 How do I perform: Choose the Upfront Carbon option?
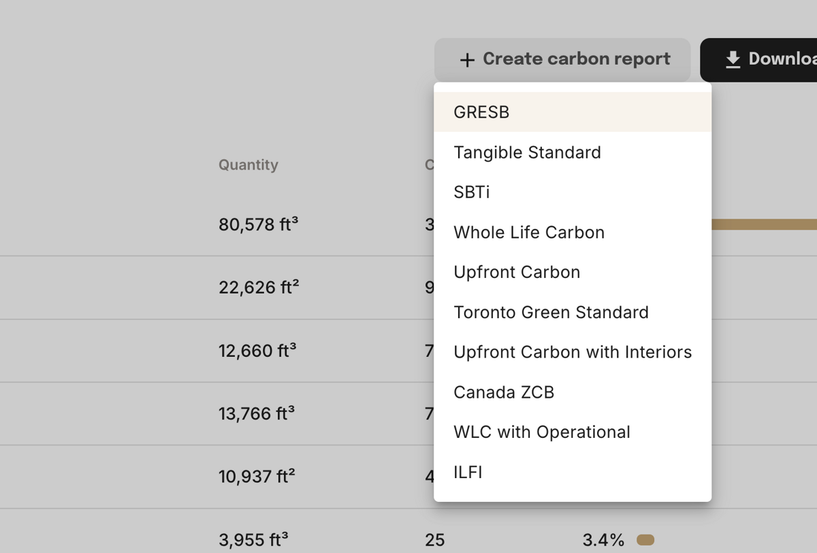pos(573,272)
